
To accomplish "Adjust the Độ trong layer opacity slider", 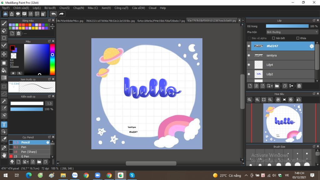I will pyautogui.click(x=287, y=26).
